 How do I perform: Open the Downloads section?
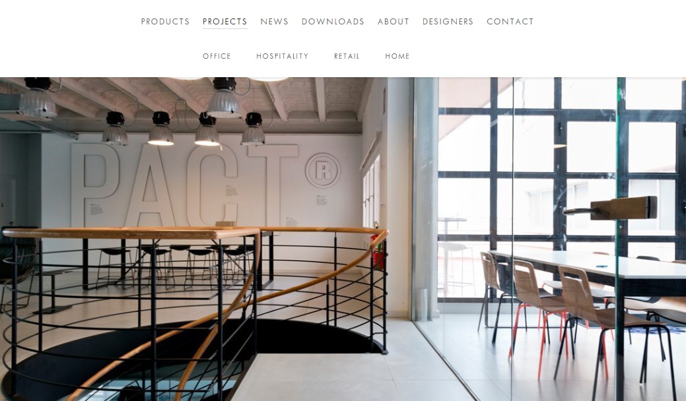click(x=333, y=21)
